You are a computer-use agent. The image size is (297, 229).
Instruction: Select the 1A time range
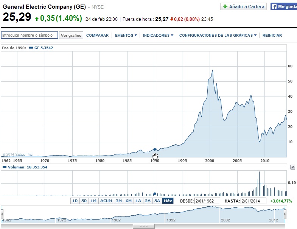point(138,201)
